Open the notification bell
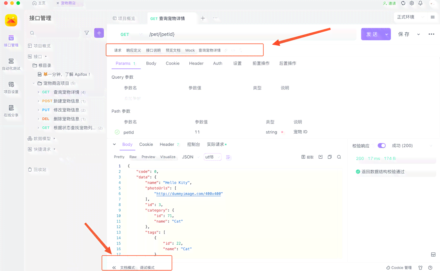Image resolution: width=440 pixels, height=271 pixels. pyautogui.click(x=420, y=3)
